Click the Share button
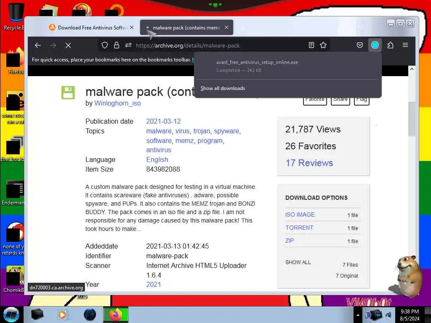The height and width of the screenshot is (323, 431). [340, 100]
